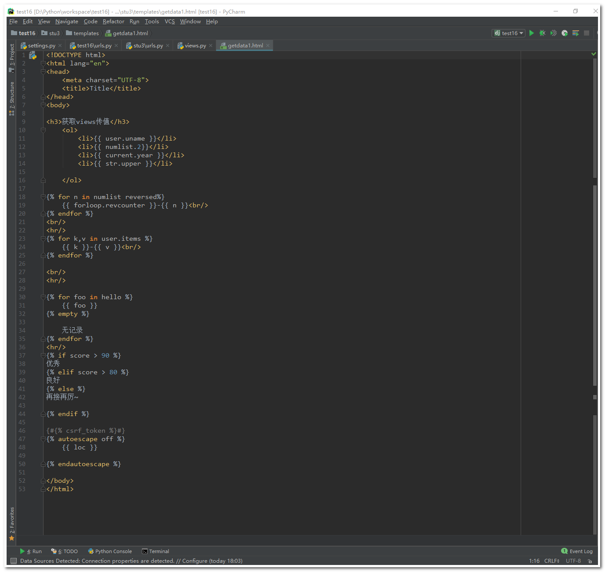Click the CRLF line separator selector
Image resolution: width=605 pixels, height=572 pixels.
[552, 561]
